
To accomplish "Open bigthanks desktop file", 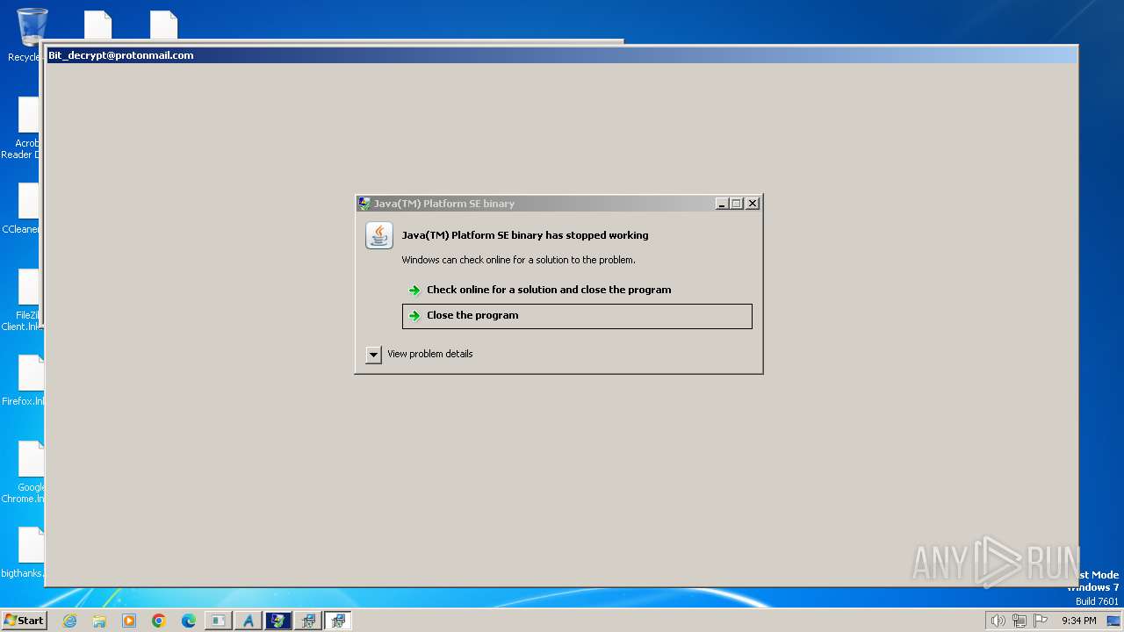I will pyautogui.click(x=21, y=552).
